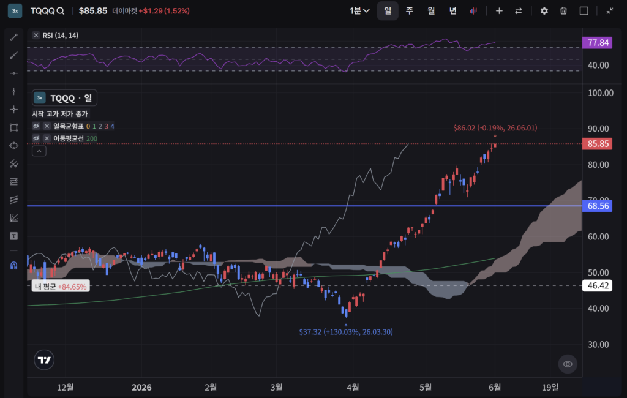Open the 1분 minute interval dropdown

point(359,11)
